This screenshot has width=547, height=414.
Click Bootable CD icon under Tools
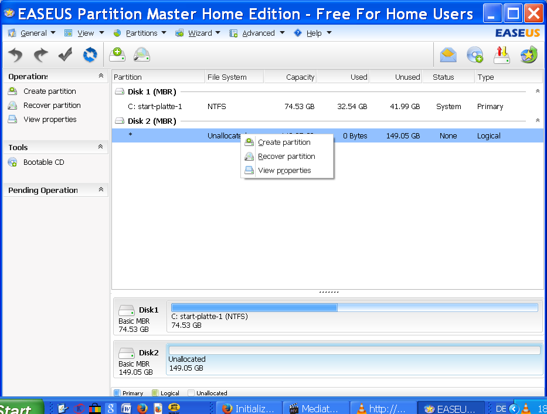point(12,162)
